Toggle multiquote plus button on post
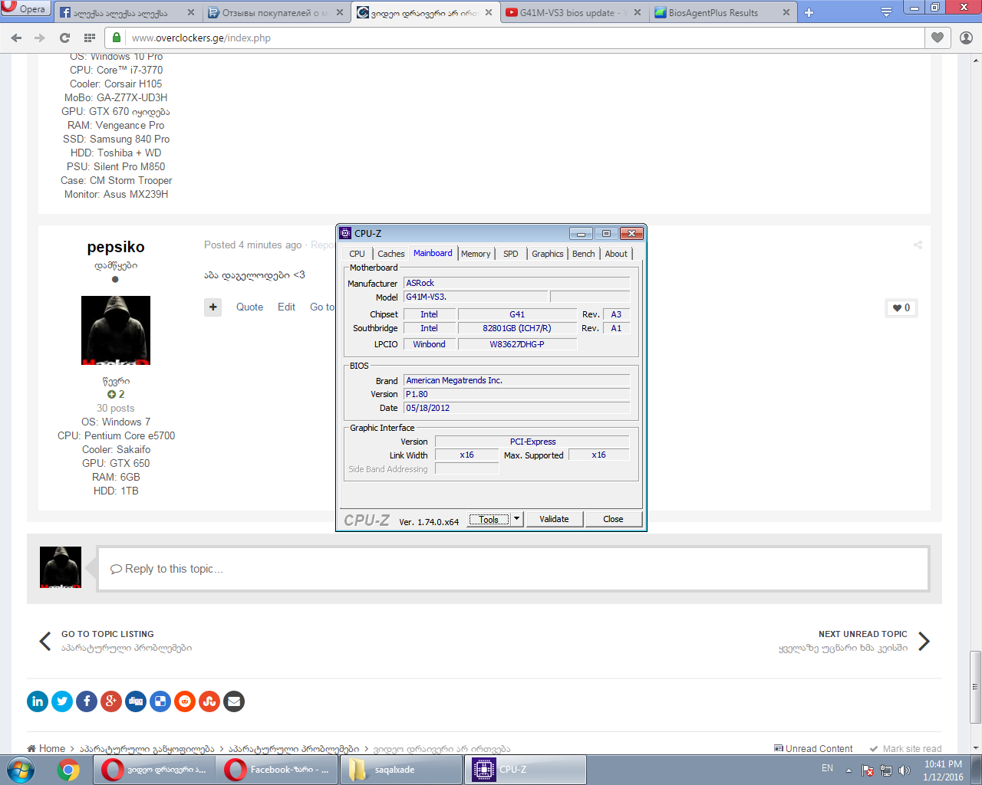982x785 pixels. [213, 307]
